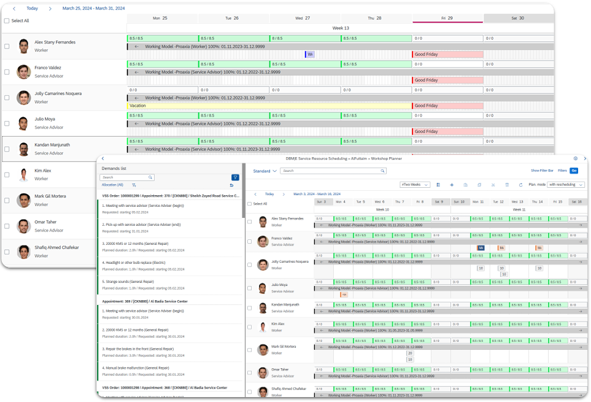The image size is (591, 402).
Task: Select the Sat 30 day column header
Action: point(519,18)
